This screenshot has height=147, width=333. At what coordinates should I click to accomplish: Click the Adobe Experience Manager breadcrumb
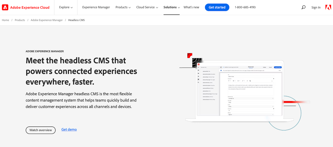pos(47,20)
